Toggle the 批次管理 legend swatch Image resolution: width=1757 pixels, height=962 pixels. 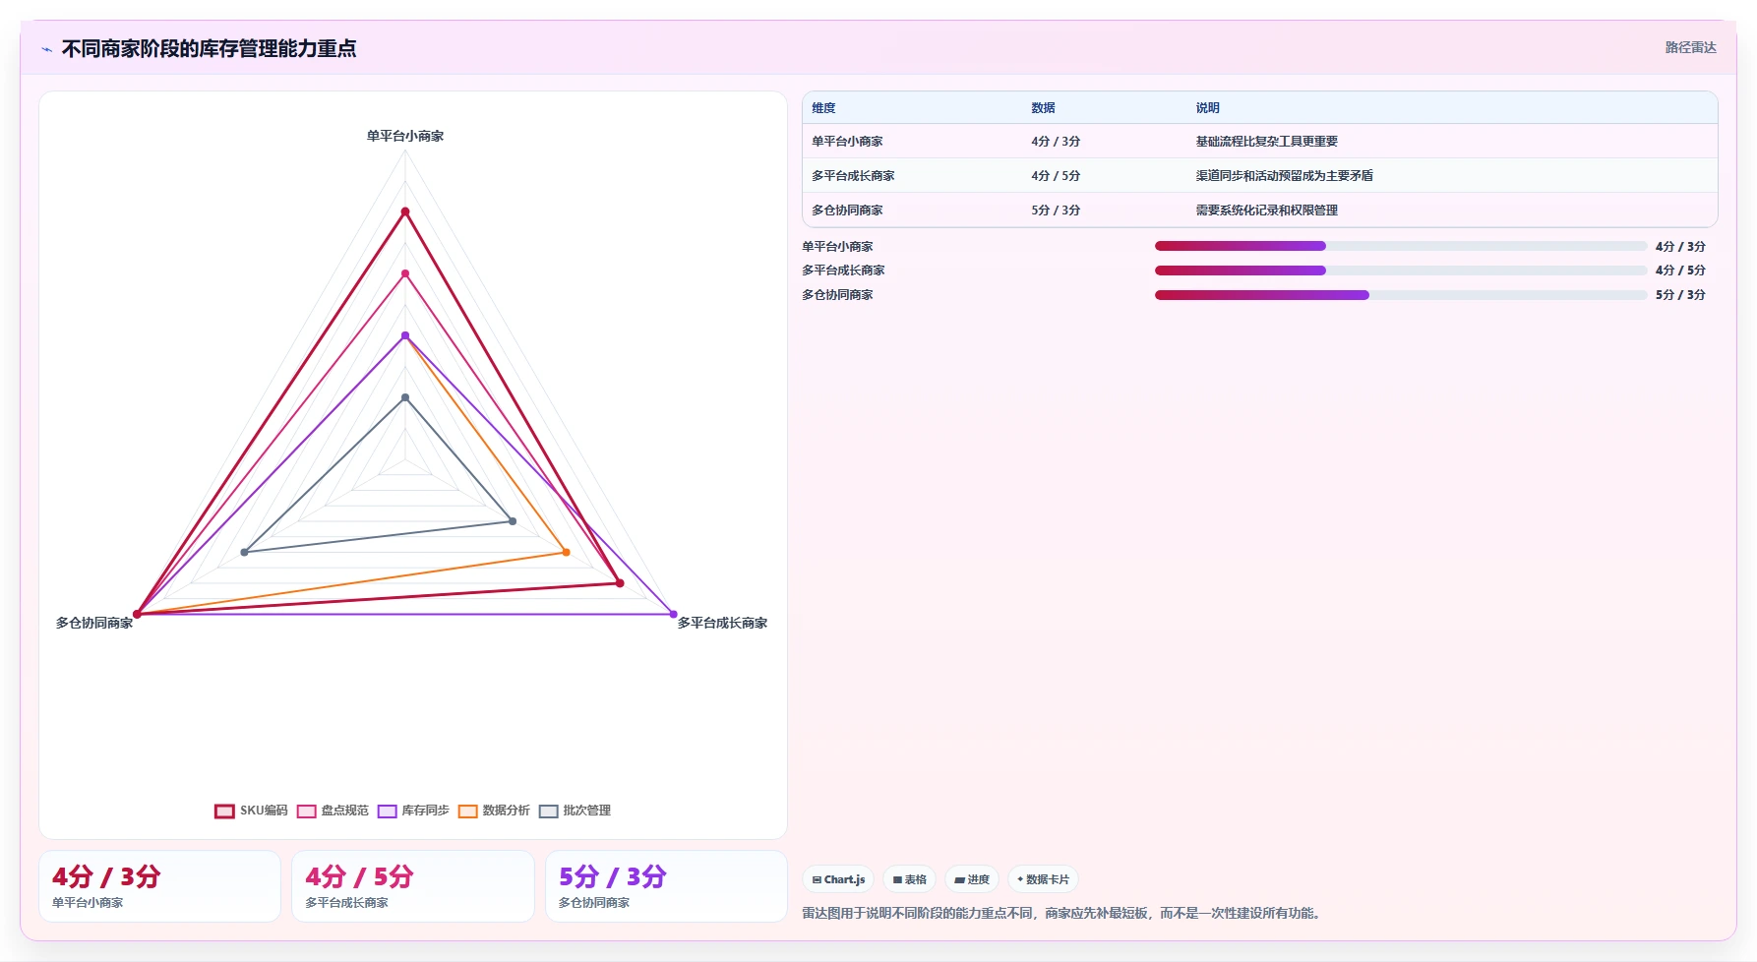coord(548,811)
